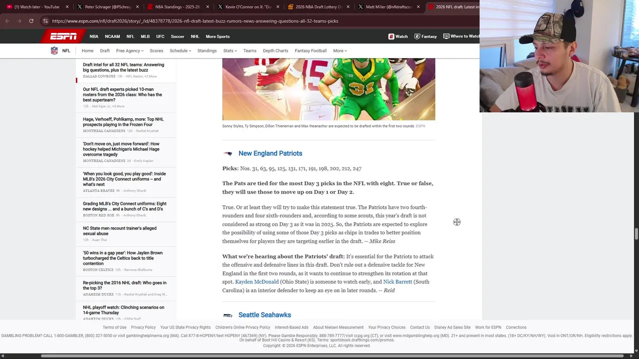
Task: Expand the Schedule dropdown
Action: 180,51
